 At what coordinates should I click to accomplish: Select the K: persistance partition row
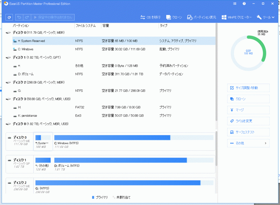114,116
